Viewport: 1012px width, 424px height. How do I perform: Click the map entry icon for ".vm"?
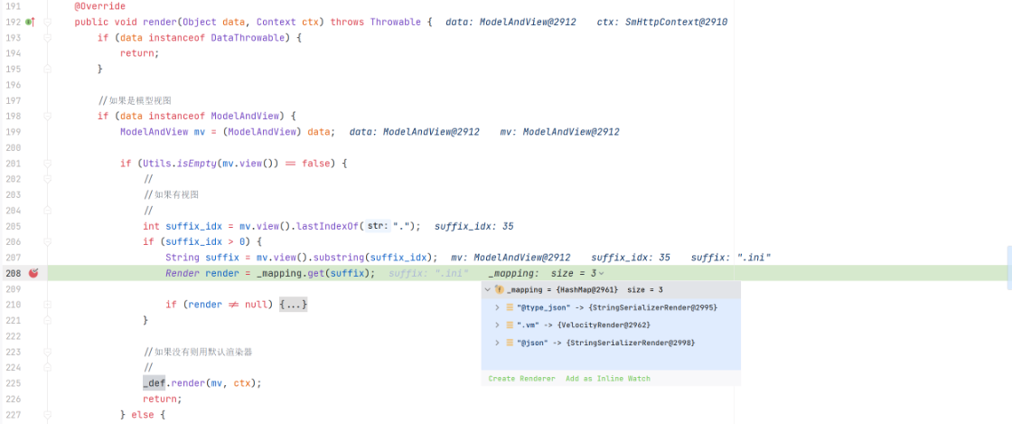click(510, 325)
